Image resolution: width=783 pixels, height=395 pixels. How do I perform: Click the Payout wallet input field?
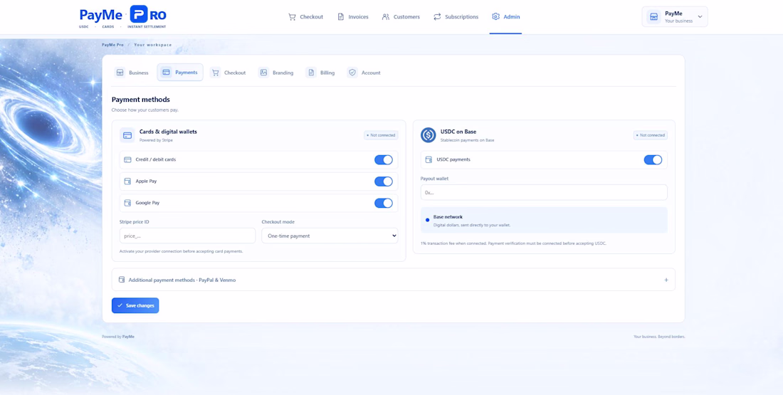(544, 192)
